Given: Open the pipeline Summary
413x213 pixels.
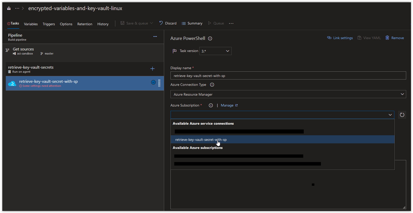Looking at the screenshot, I should pyautogui.click(x=192, y=23).
